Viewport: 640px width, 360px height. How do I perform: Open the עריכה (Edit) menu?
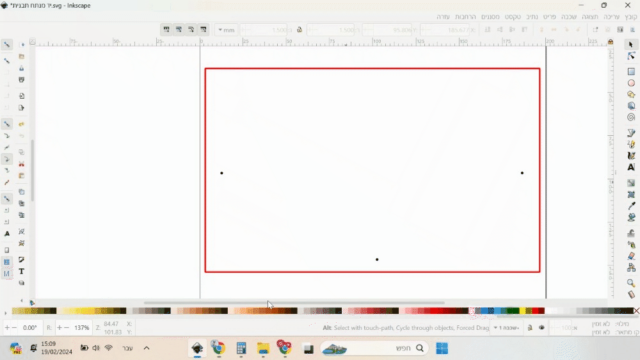point(611,17)
